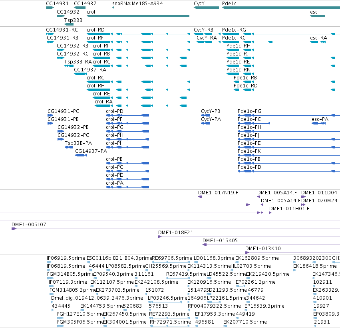This screenshot has height=328, width=340.
Task: Click transcript crol-RB label
Action: [x=101, y=54]
